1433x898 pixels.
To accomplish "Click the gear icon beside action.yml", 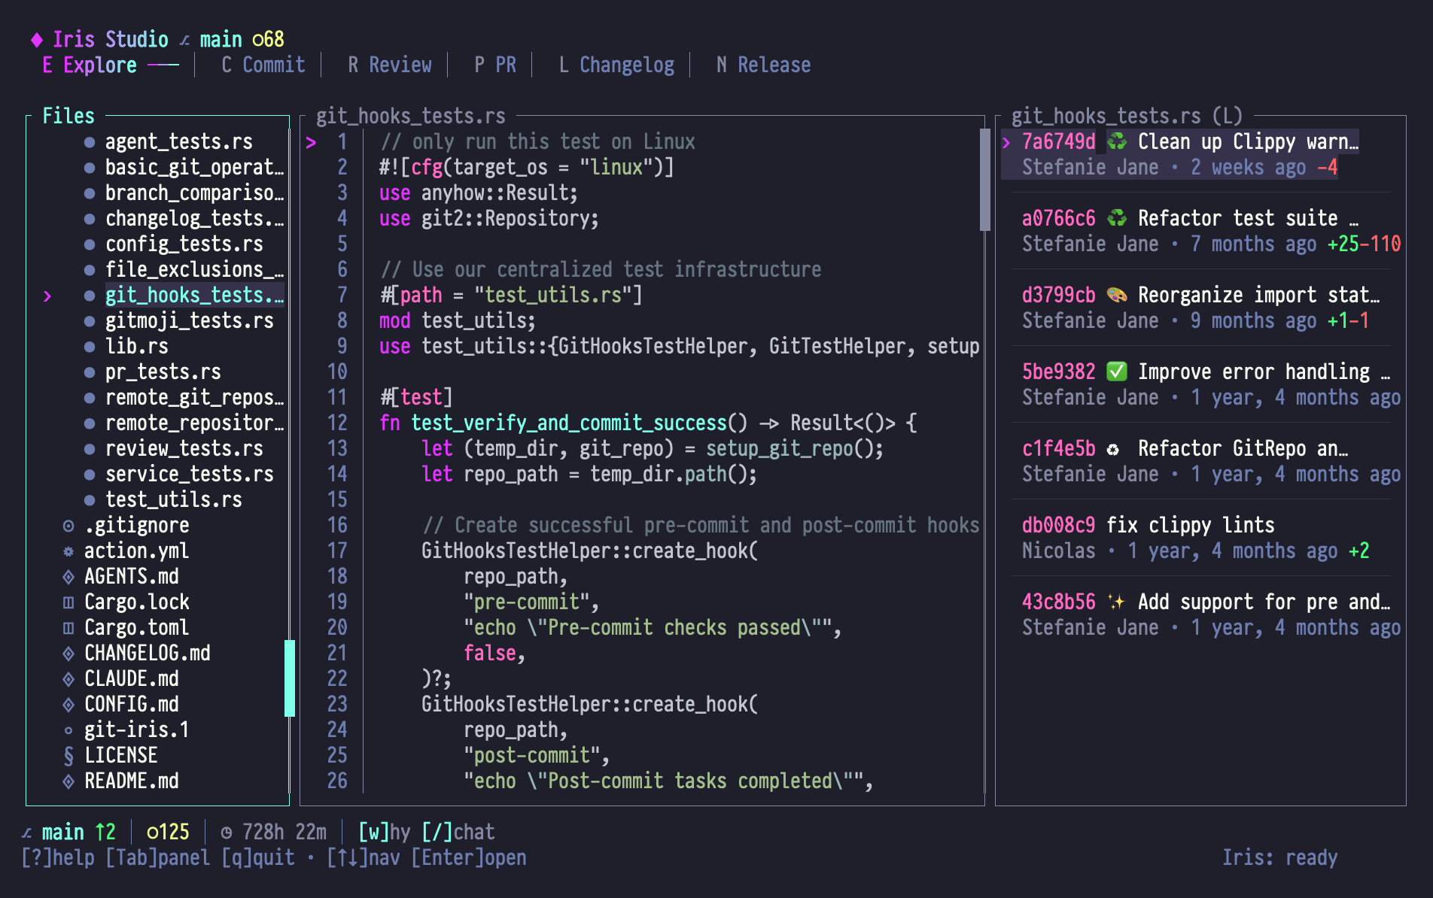I will point(68,551).
